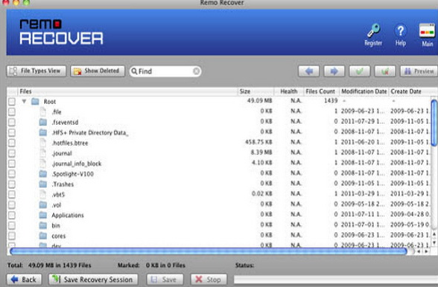Viewport: 438px width, 287px height.
Task: Sort by Files column header
Action: (x=127, y=91)
